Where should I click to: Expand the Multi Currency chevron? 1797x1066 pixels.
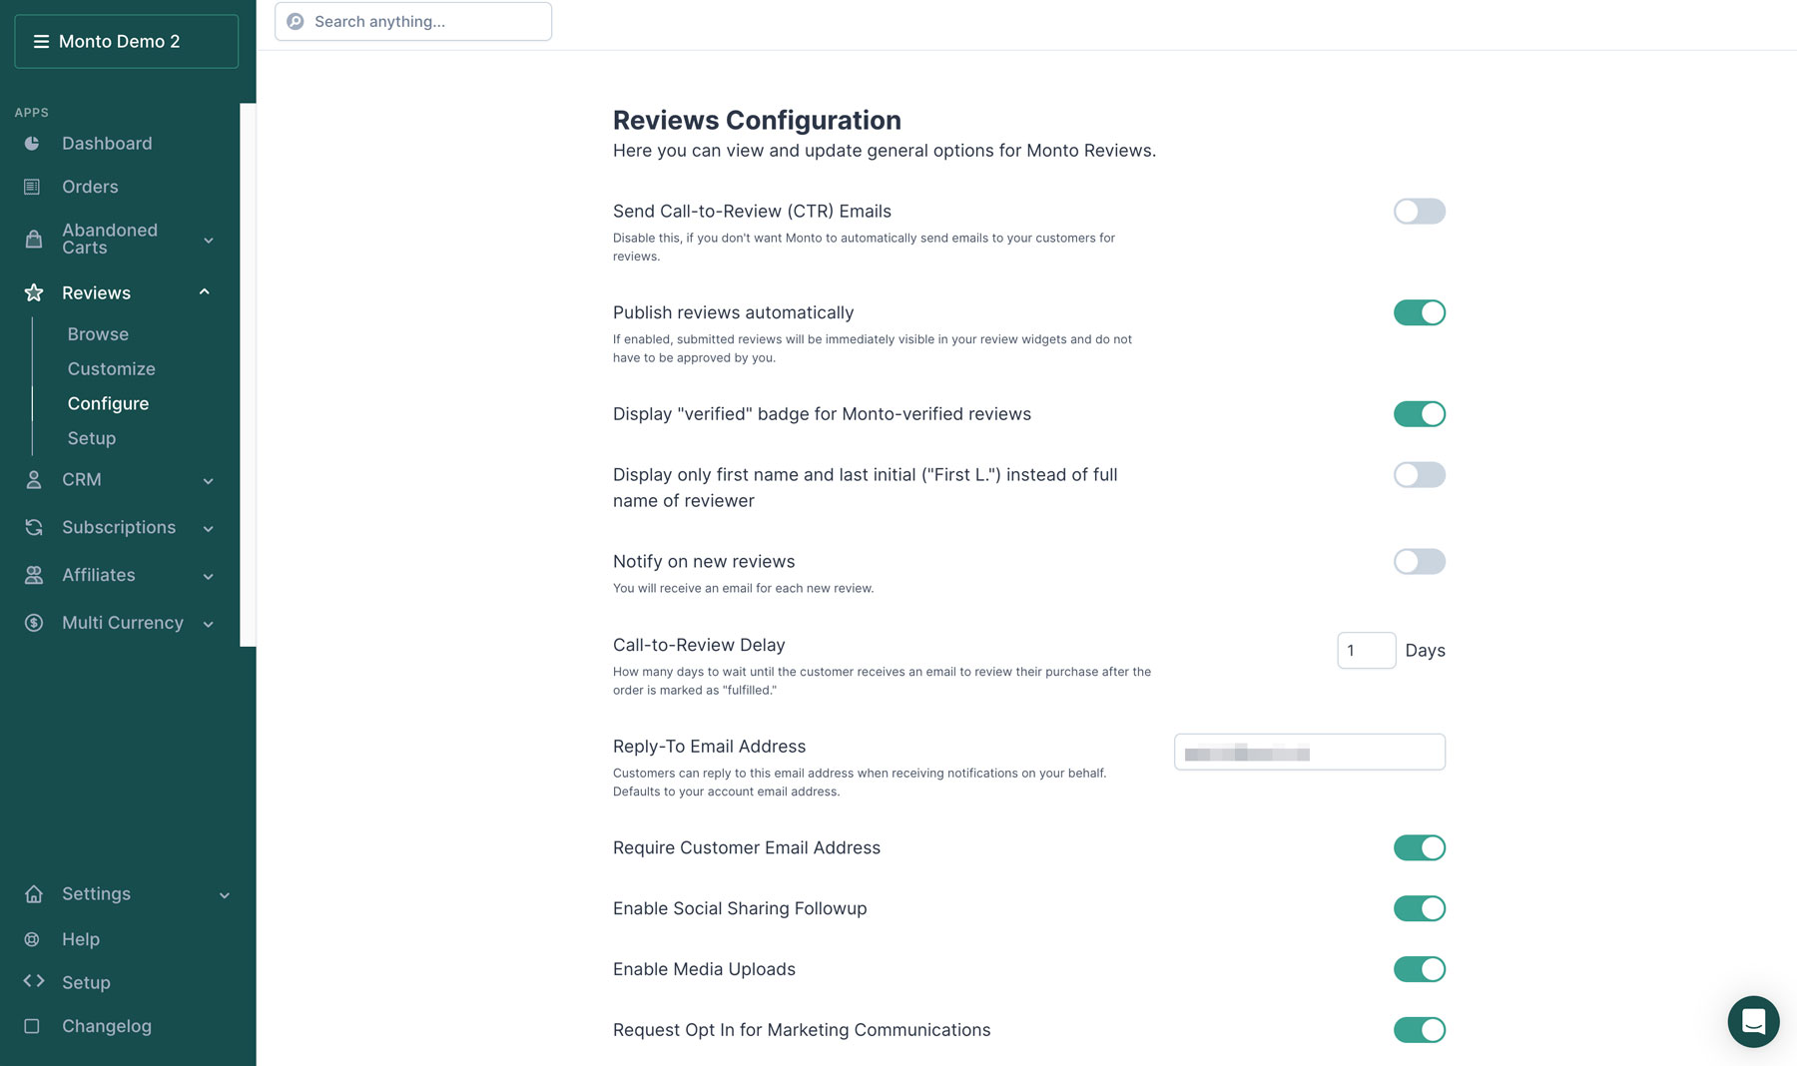tap(209, 624)
